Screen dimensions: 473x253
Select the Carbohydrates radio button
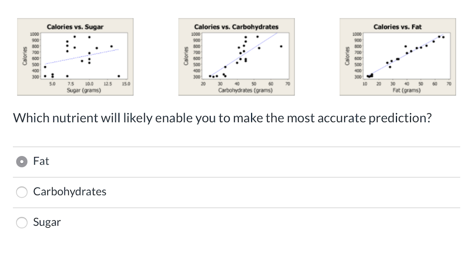click(22, 192)
